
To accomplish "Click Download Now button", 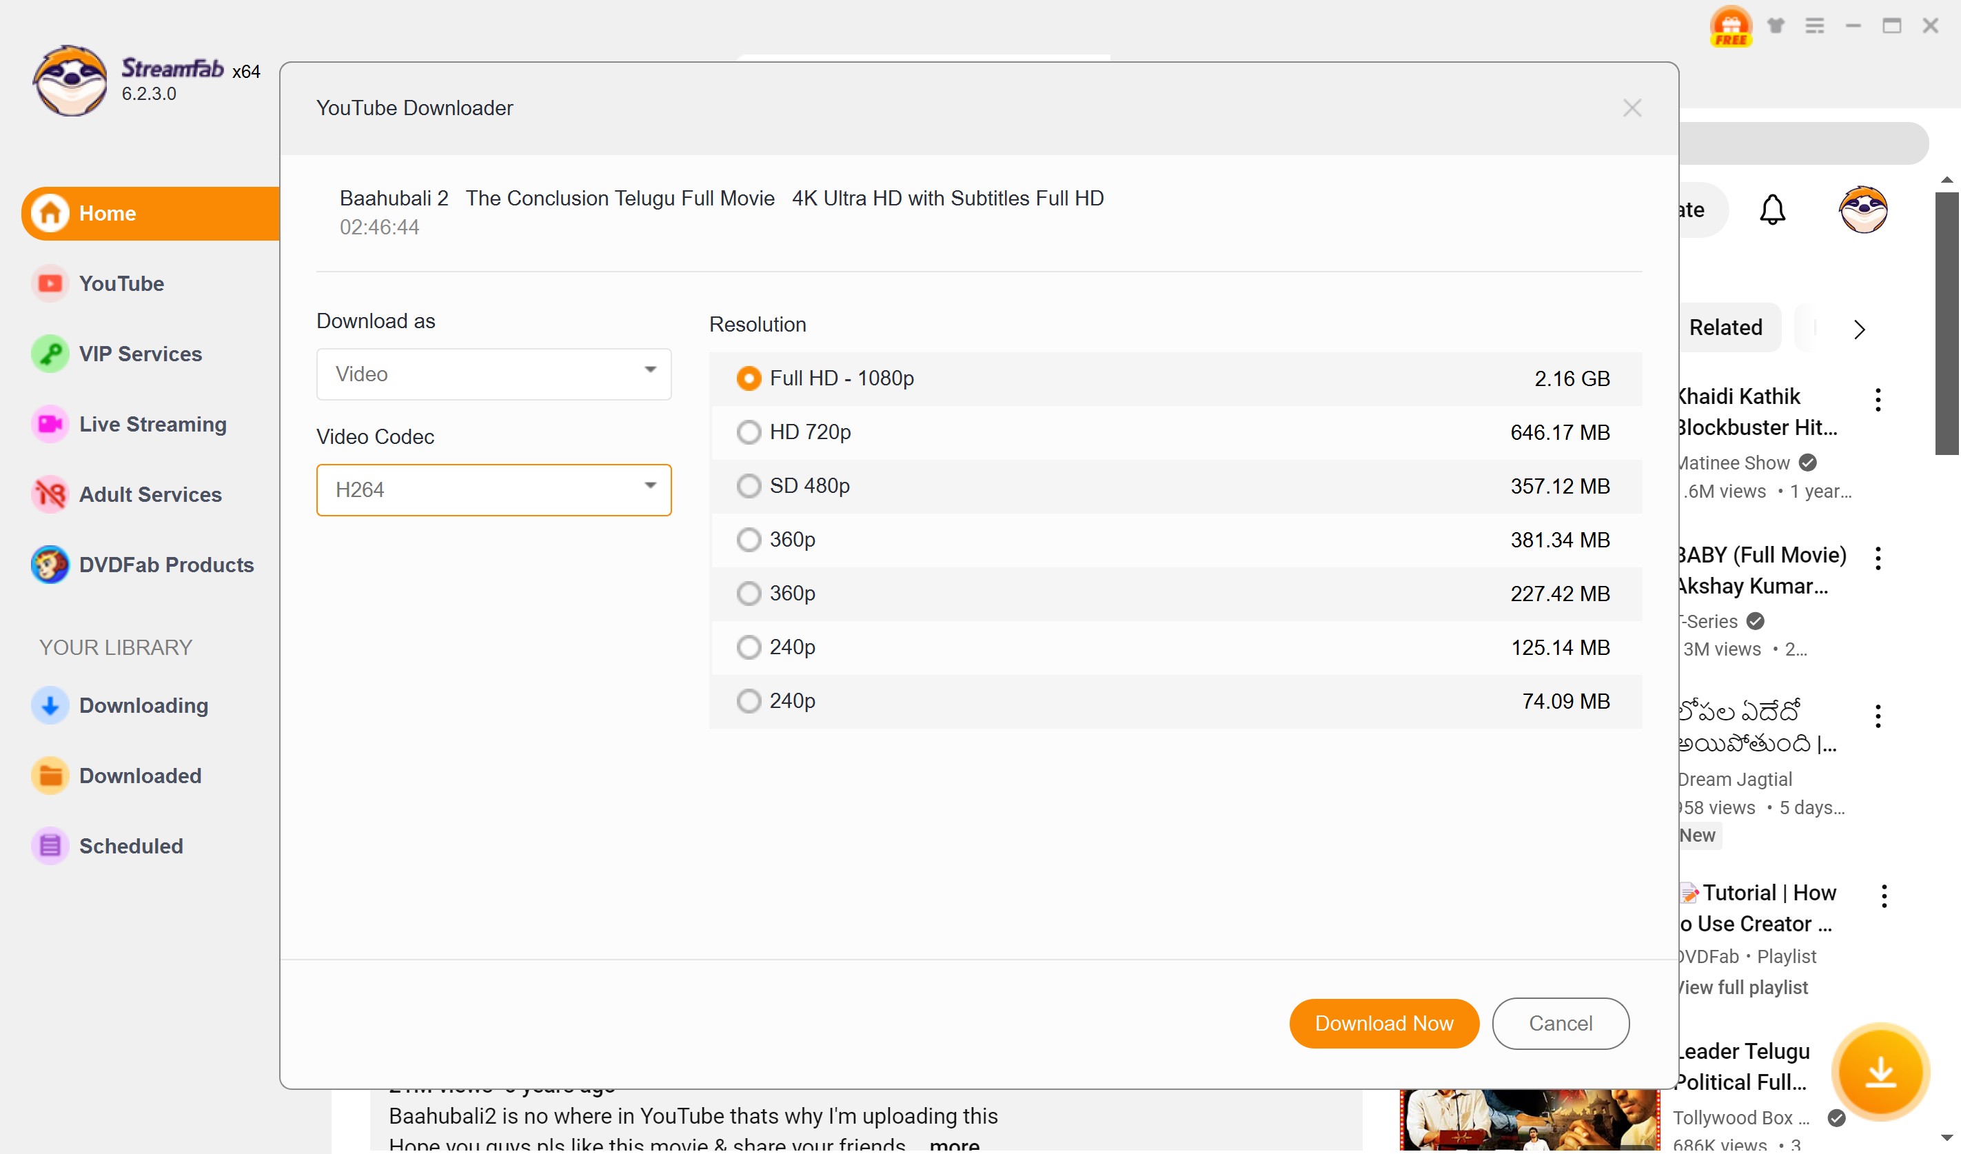I will tap(1383, 1023).
